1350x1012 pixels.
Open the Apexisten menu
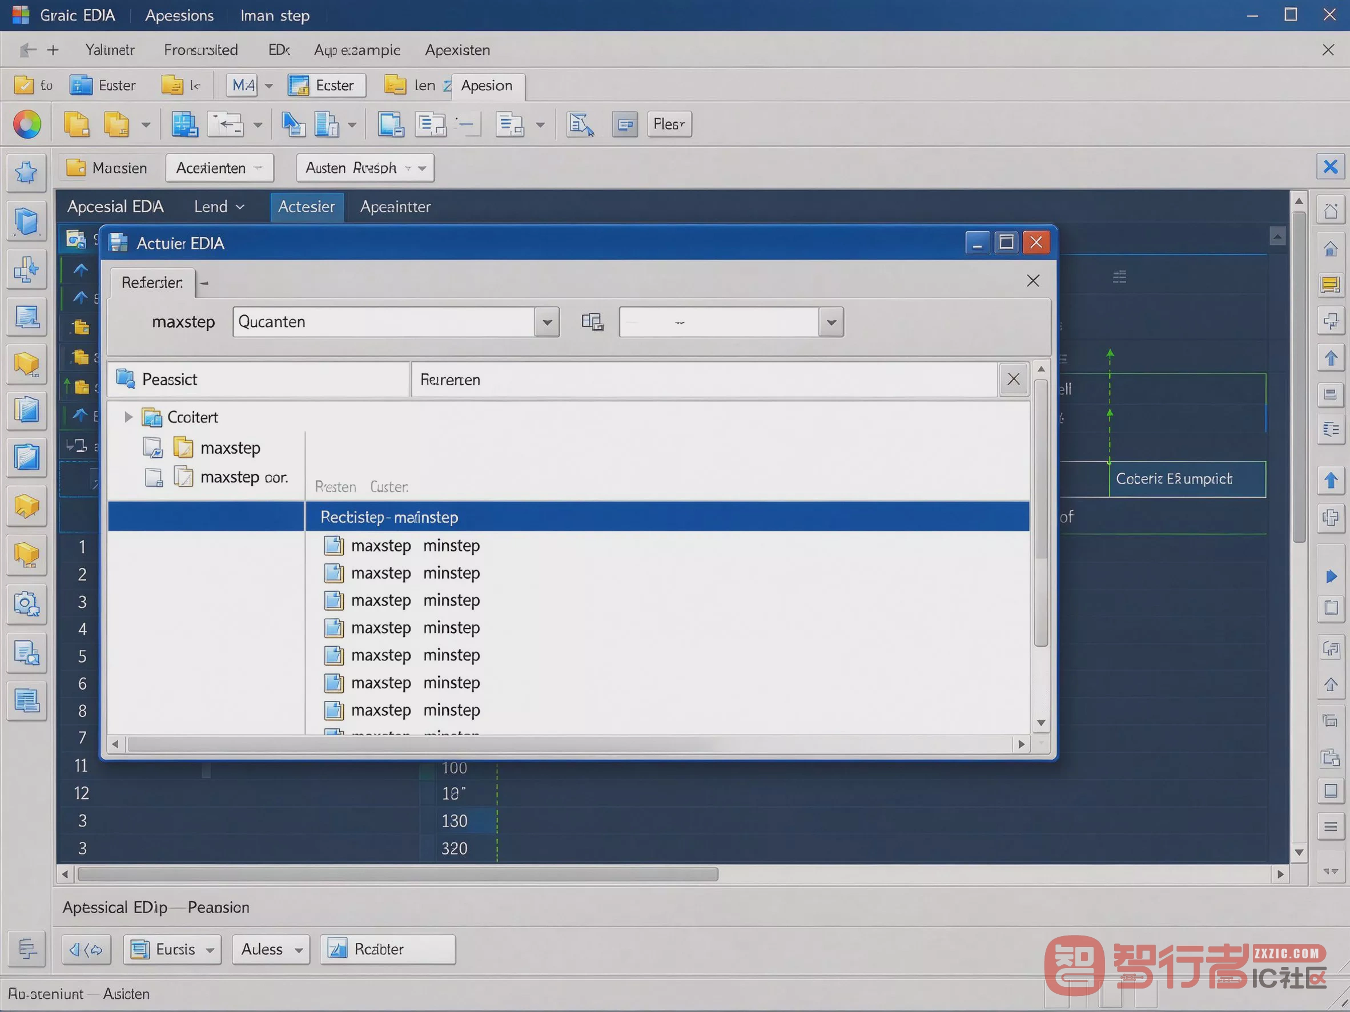[458, 50]
